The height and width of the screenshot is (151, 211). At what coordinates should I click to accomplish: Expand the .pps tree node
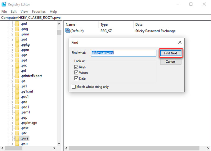click(x=12, y=55)
